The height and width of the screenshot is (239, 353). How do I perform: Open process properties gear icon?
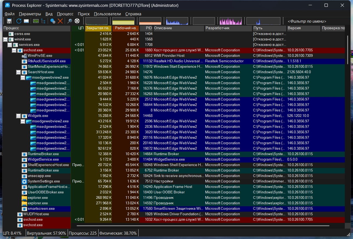click(53, 21)
